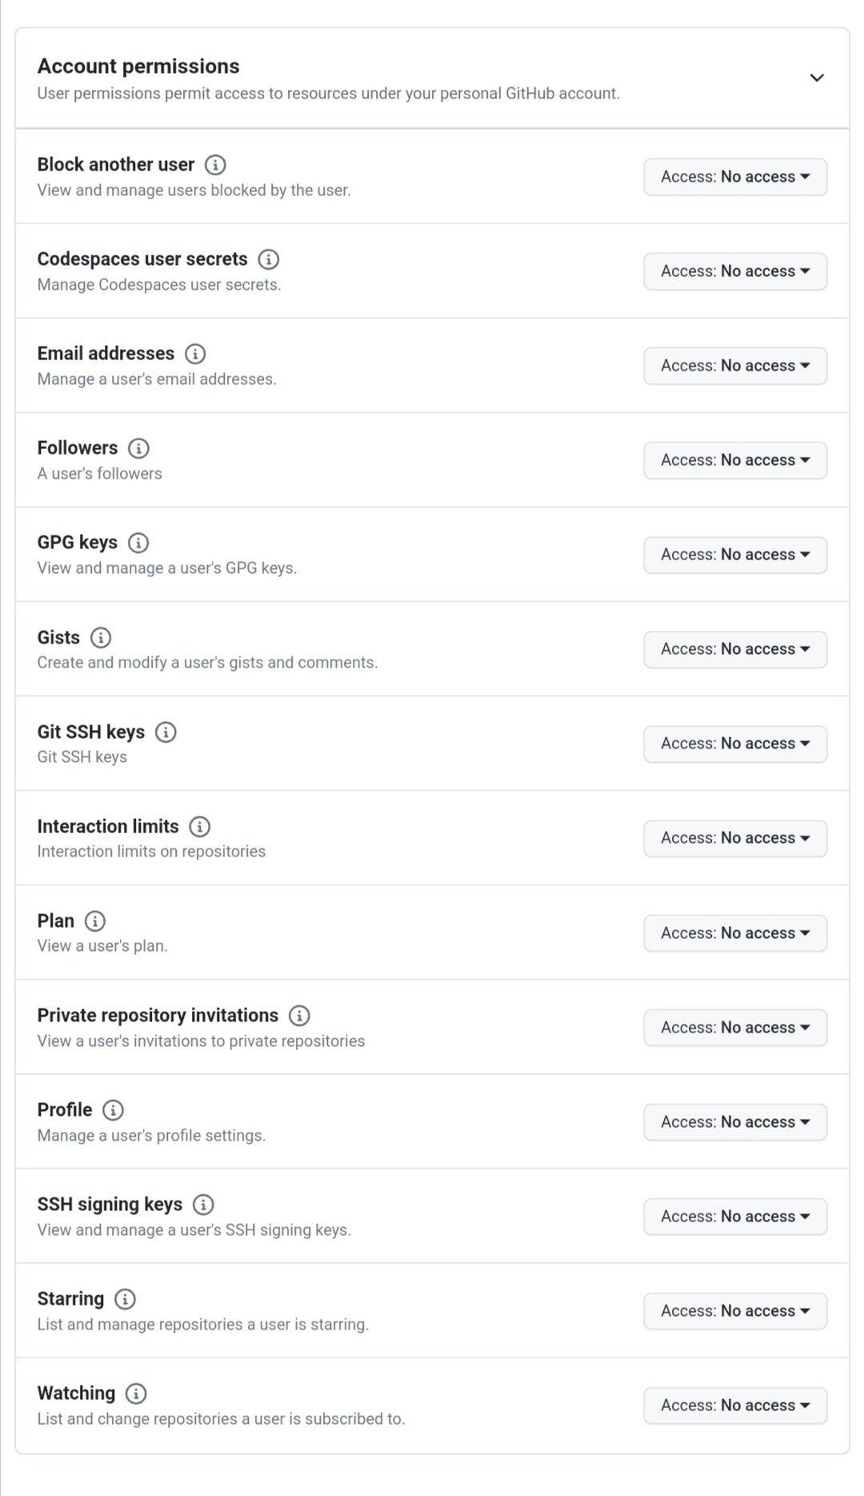Open Access dropdown for Block another user
Screen dimensions: 864x1496
[734, 177]
